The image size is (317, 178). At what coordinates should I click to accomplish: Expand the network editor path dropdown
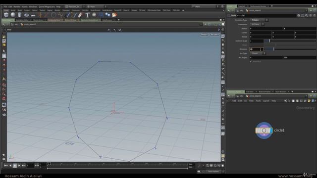307,96
